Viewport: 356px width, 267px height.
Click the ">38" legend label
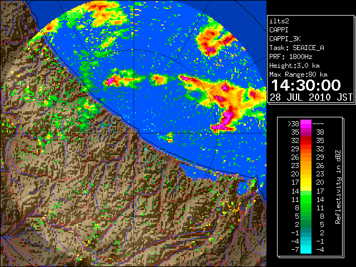[293, 124]
